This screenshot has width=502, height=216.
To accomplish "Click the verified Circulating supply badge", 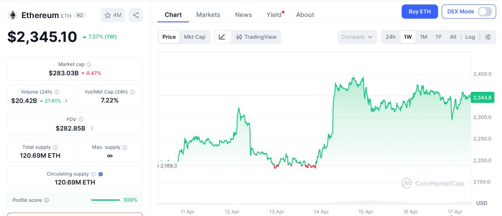I will 100,174.
